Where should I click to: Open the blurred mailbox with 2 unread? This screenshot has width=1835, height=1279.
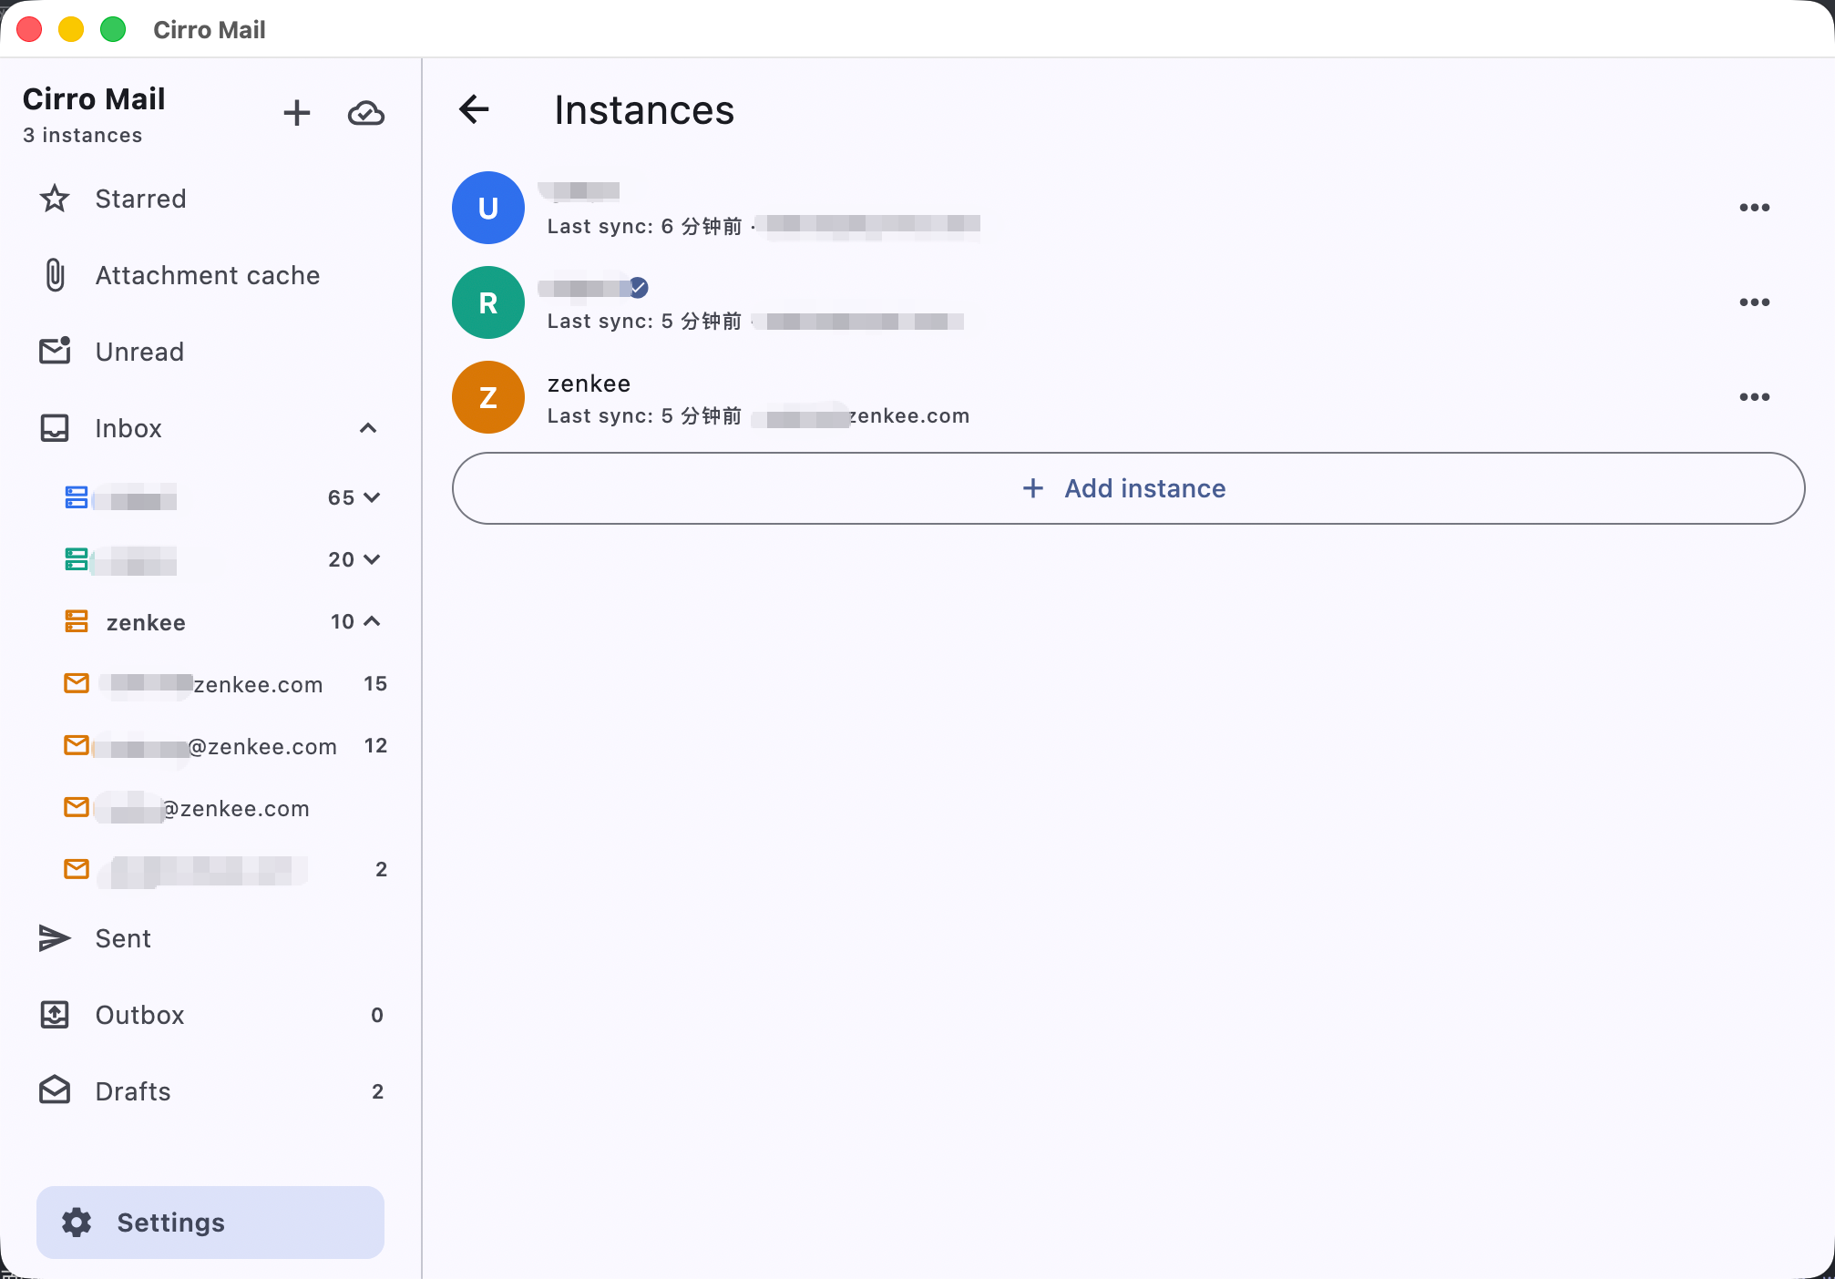[226, 870]
